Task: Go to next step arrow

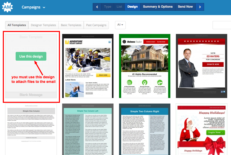Action: (x=200, y=7)
